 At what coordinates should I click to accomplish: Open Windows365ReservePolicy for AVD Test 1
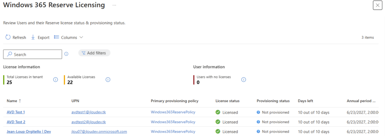pos(173,112)
